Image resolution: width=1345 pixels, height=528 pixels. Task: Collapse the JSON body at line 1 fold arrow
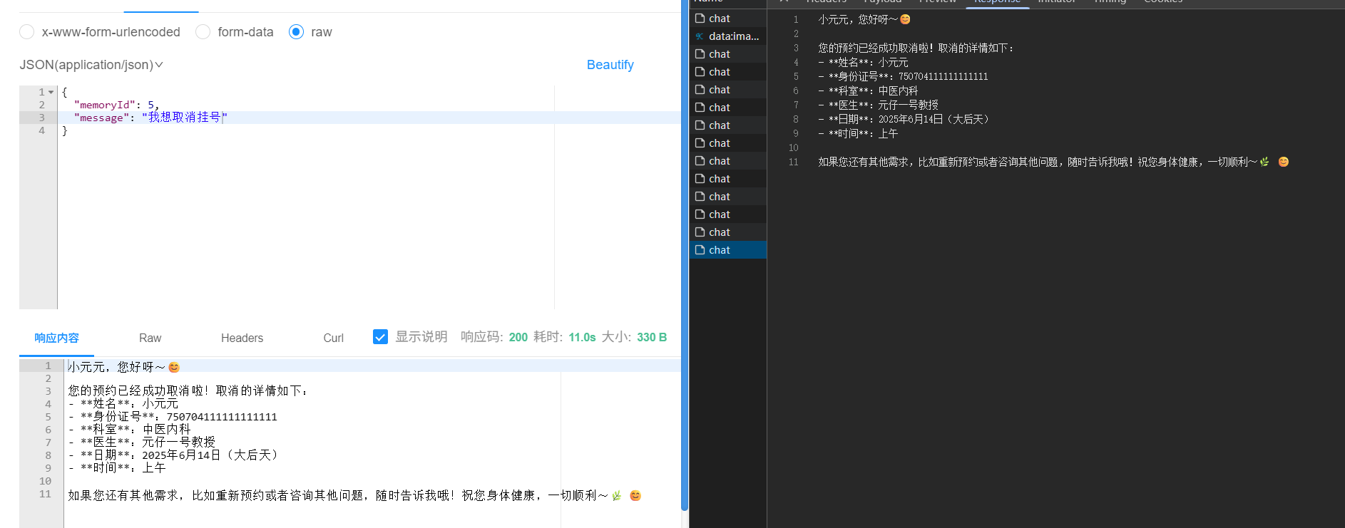point(51,92)
